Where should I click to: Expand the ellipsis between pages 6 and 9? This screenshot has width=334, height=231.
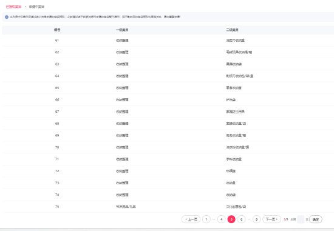249,219
